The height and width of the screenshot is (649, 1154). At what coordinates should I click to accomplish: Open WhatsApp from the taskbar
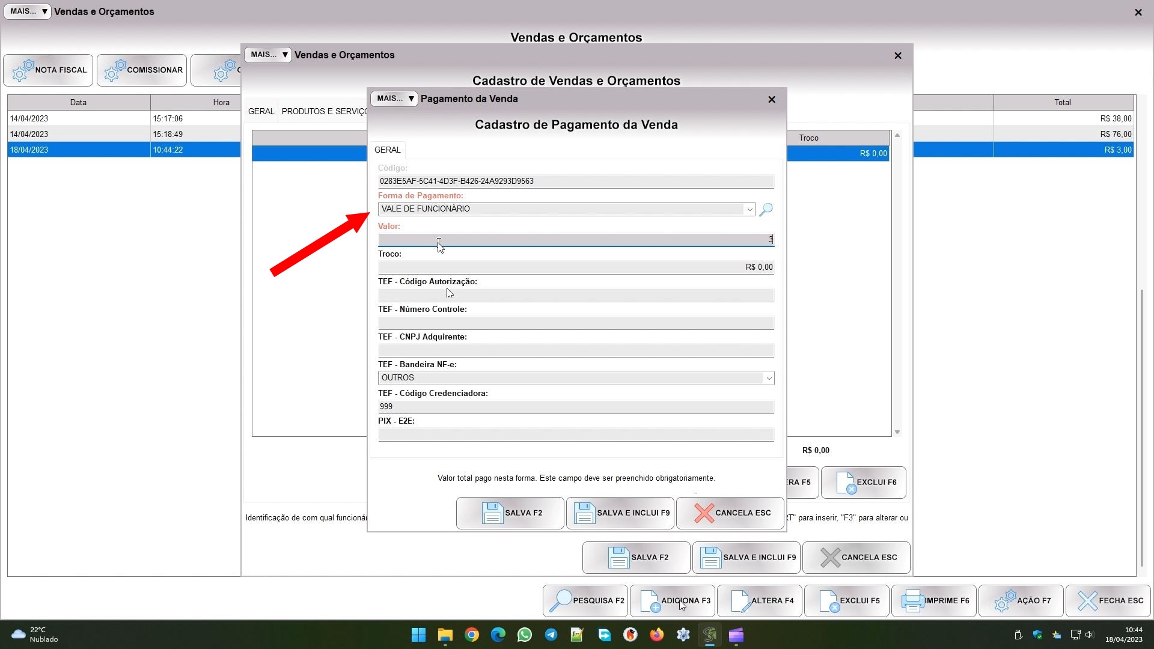(525, 635)
